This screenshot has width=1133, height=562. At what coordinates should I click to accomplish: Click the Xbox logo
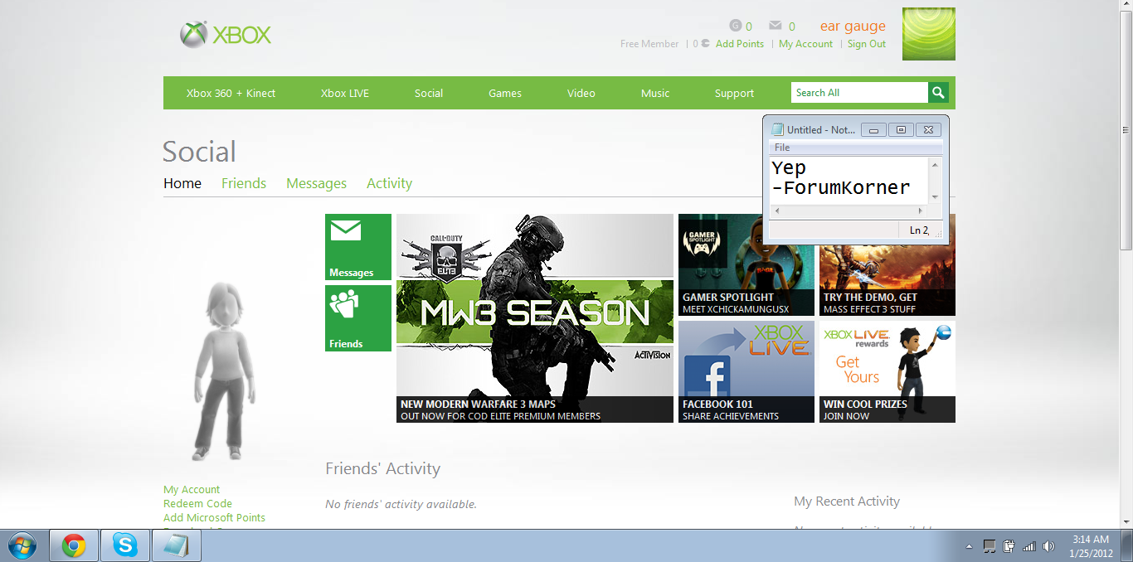(226, 35)
